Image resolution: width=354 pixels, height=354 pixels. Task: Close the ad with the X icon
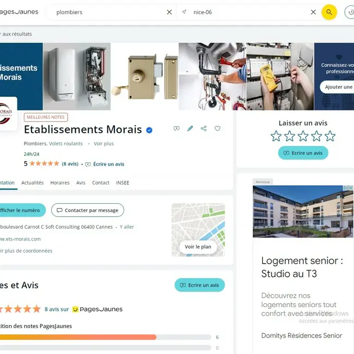[x=351, y=188]
